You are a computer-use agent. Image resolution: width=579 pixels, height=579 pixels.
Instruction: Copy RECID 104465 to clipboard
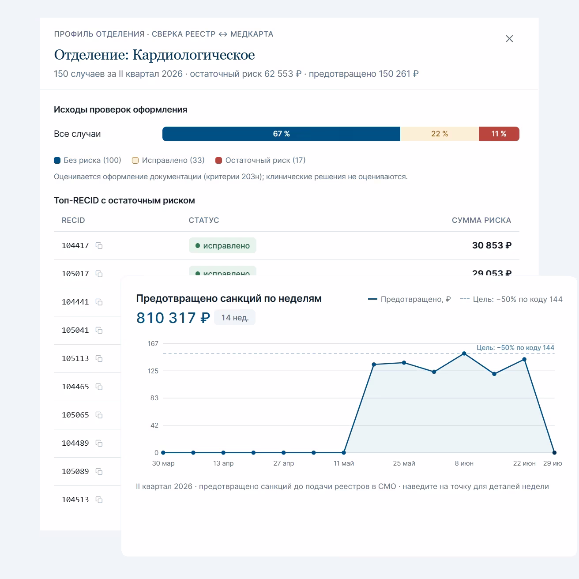pyautogui.click(x=99, y=387)
